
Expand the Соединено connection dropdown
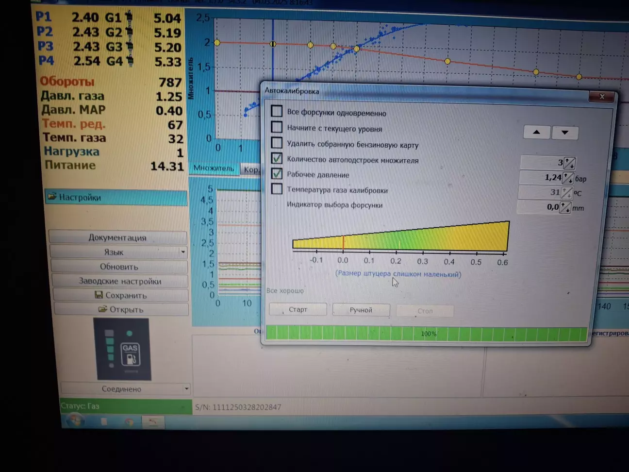(186, 388)
